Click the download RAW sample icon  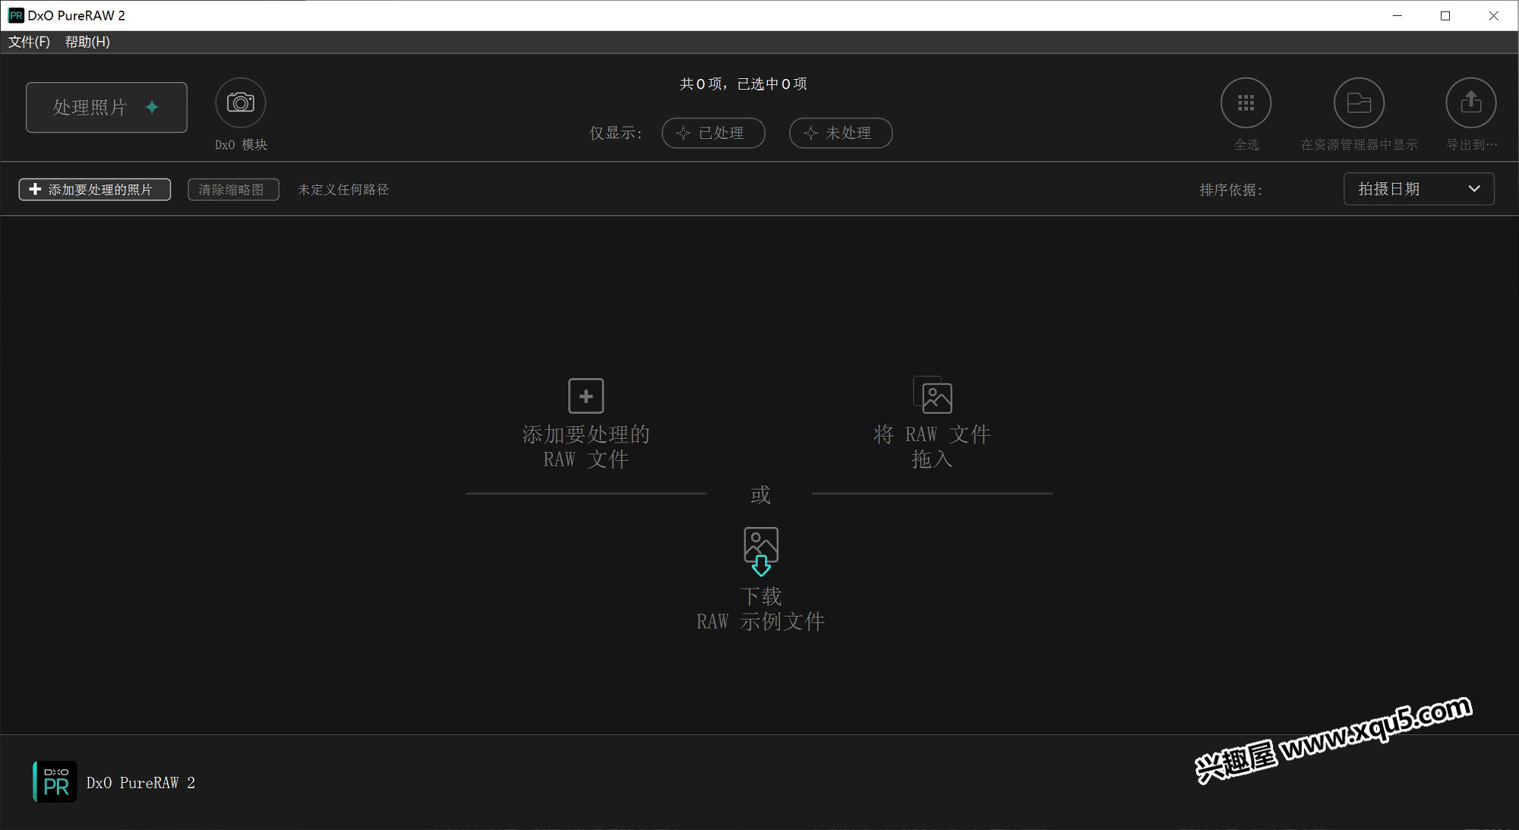(761, 551)
